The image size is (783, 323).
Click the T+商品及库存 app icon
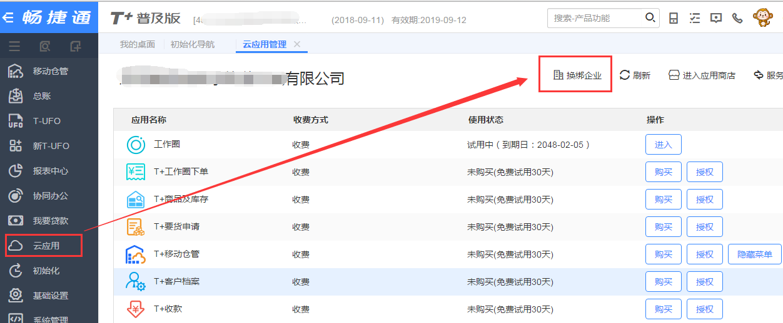[136, 200]
